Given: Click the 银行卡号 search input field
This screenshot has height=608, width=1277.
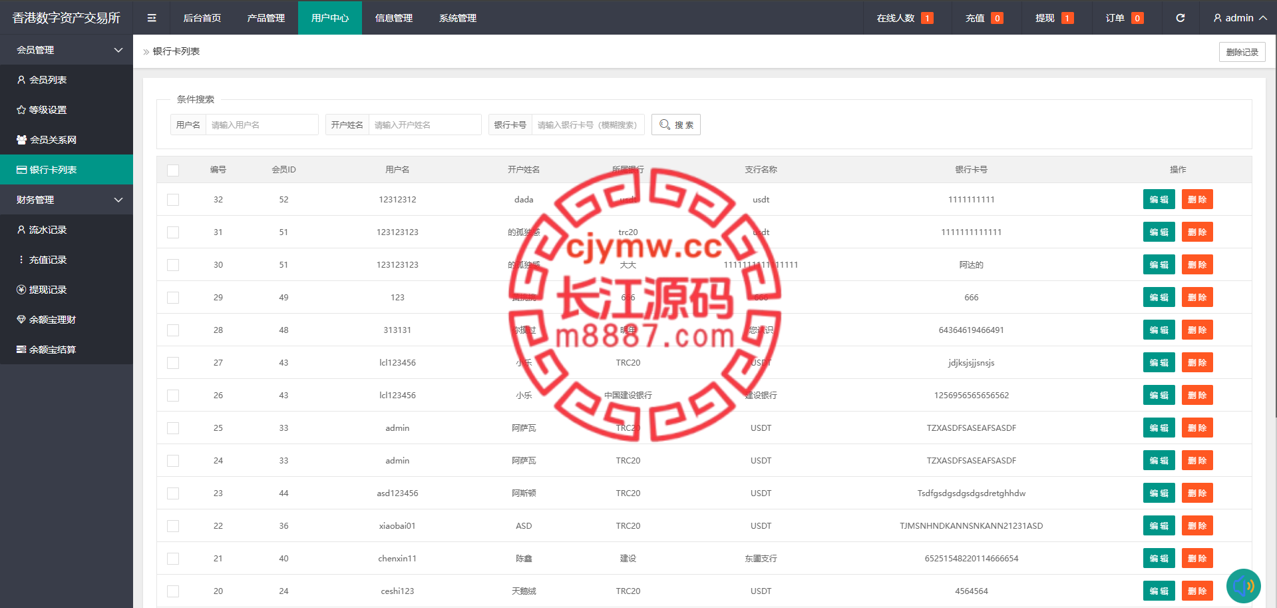Looking at the screenshot, I should coord(588,125).
